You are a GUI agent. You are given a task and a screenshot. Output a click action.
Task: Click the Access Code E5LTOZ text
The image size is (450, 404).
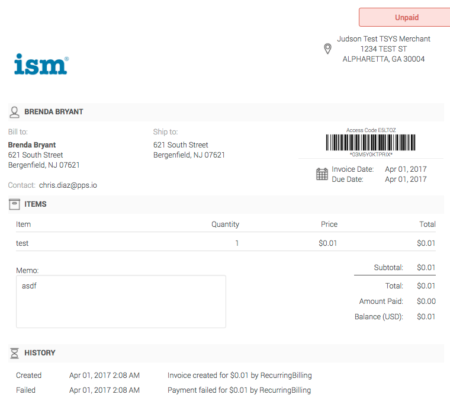[371, 130]
